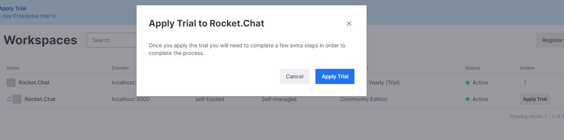Select the second Rocket.Chat workspace avatar
The width and height of the screenshot is (564, 140).
pos(17,99)
